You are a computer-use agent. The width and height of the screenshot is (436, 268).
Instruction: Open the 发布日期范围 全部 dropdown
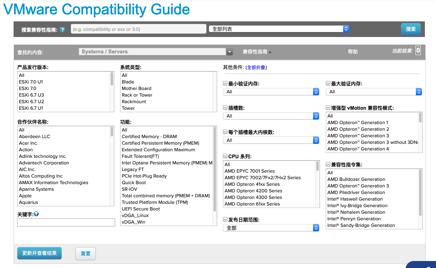(x=271, y=228)
